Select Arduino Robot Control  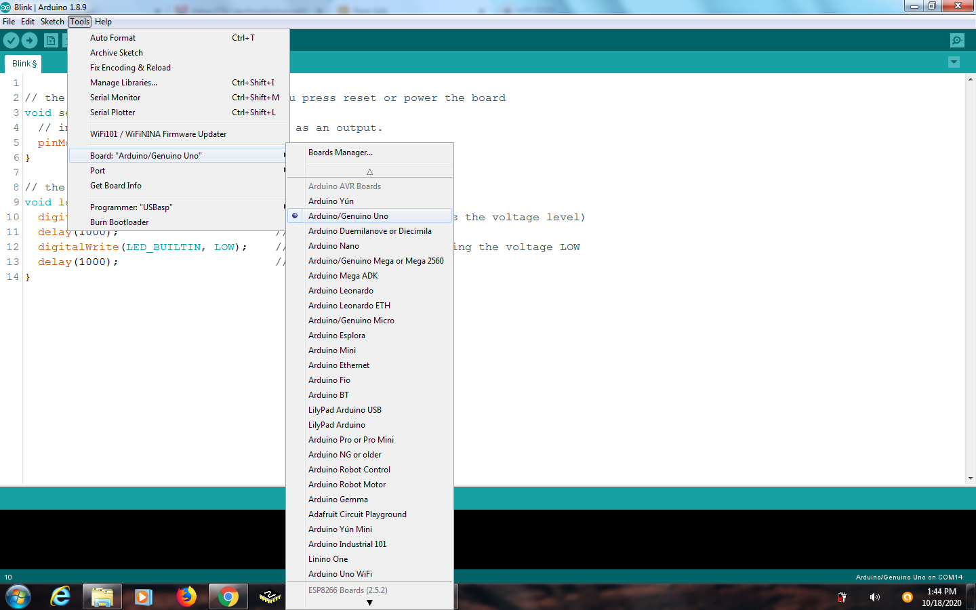[369, 470]
